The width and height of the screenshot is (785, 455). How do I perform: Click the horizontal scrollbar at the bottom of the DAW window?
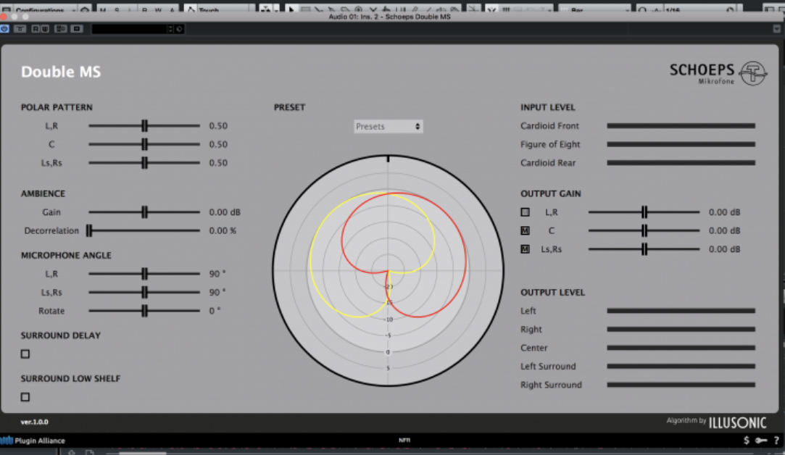pyautogui.click(x=142, y=453)
